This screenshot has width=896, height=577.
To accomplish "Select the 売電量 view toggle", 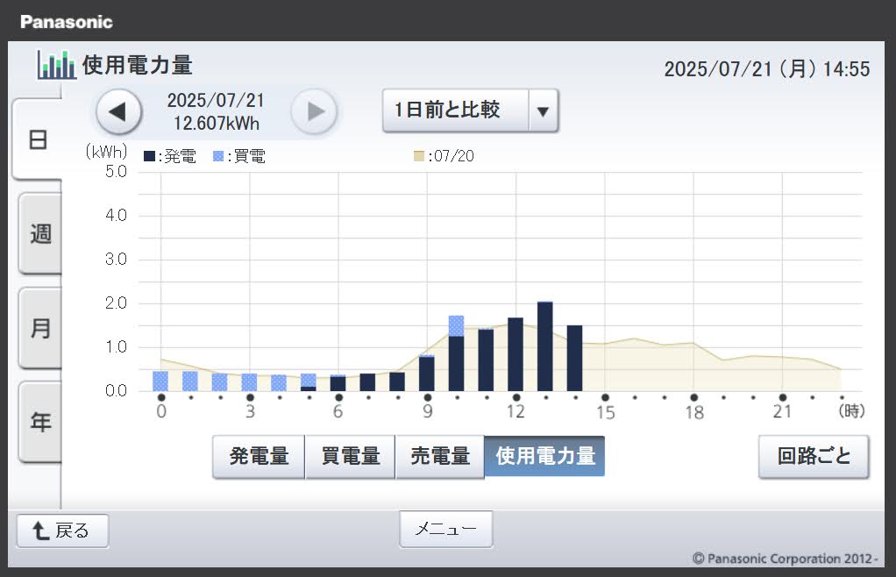I will (x=440, y=457).
